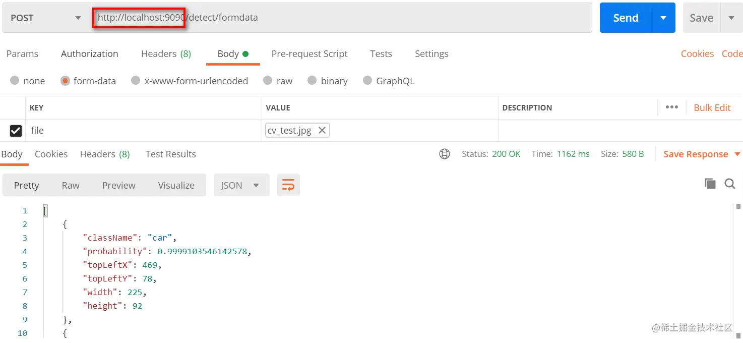Remove the cv_test.jpg file attachment
Viewport: 743px width, 343px height.
coord(322,130)
